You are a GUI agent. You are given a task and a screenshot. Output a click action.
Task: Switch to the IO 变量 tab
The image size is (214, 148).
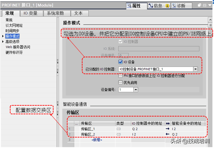tap(32, 13)
